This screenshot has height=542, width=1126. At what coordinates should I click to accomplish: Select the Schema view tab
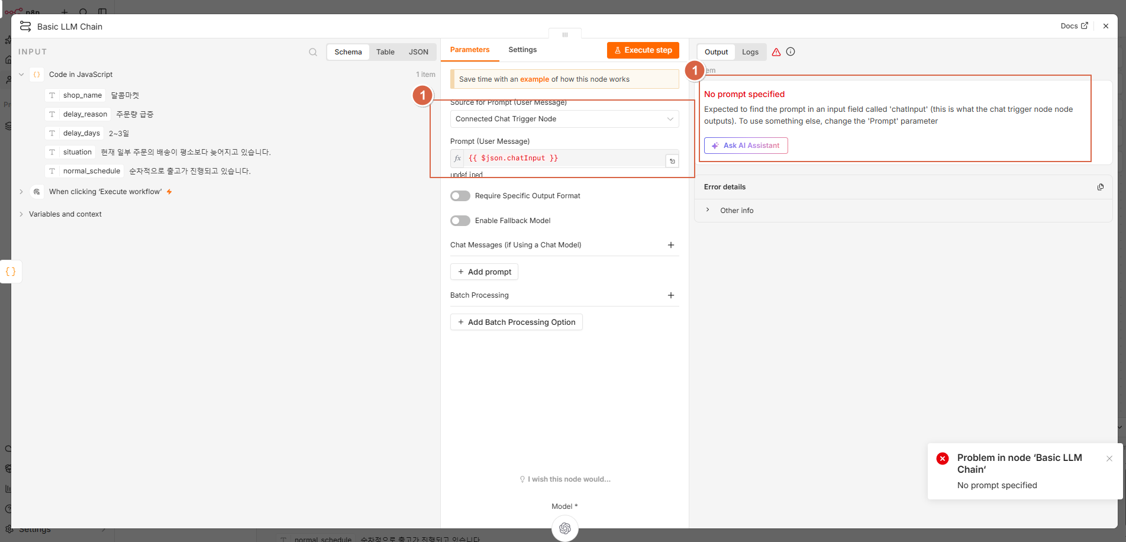tap(348, 52)
